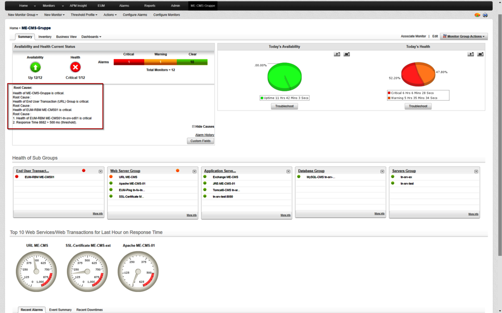This screenshot has height=313, width=502.
Task: Open the Alarm History link
Action: [204, 135]
